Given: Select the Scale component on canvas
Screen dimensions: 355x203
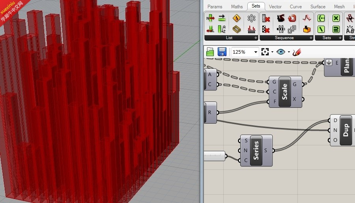Looking at the screenshot, I should point(285,92).
